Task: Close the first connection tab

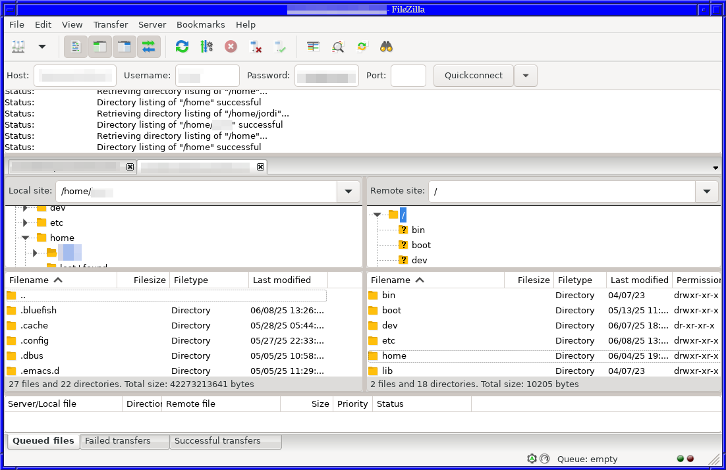Action: 130,167
